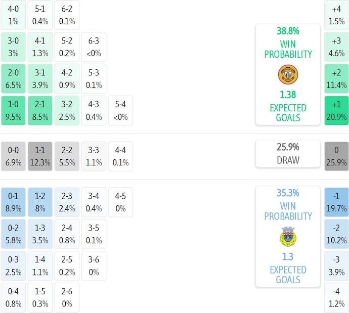Click the -1 goal margin tile
This screenshot has width=349, height=313.
[336, 202]
